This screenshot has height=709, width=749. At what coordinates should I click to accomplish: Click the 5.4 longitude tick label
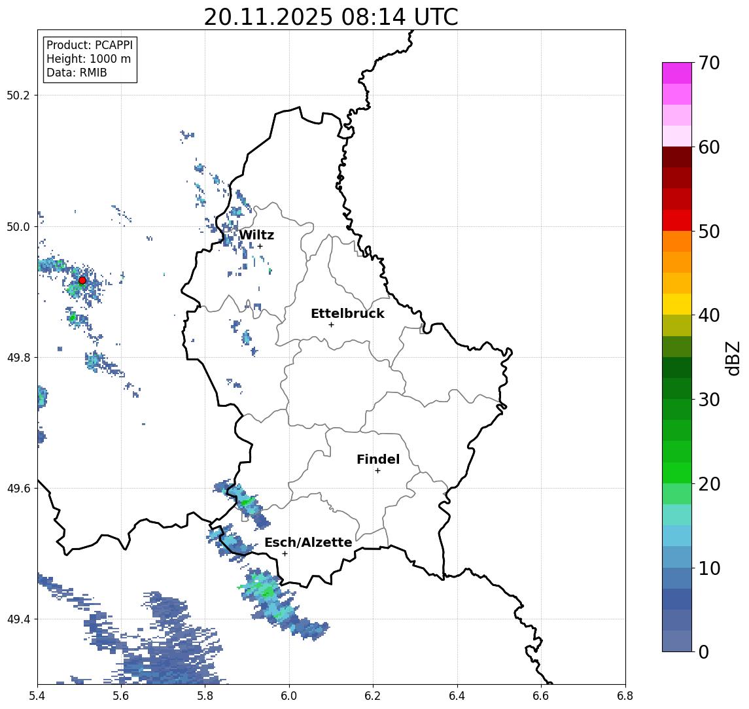point(37,696)
